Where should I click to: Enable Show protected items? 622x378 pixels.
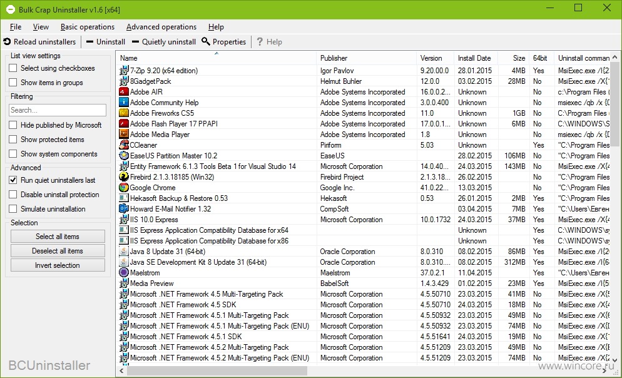pyautogui.click(x=13, y=140)
